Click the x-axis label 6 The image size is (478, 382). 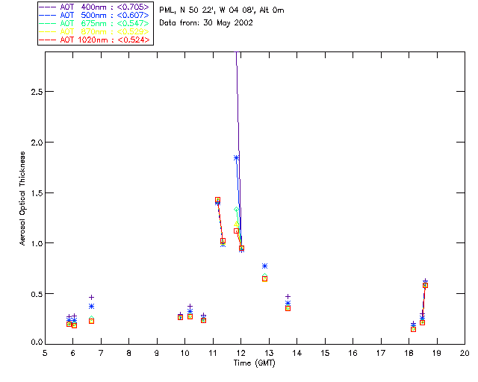coord(73,353)
